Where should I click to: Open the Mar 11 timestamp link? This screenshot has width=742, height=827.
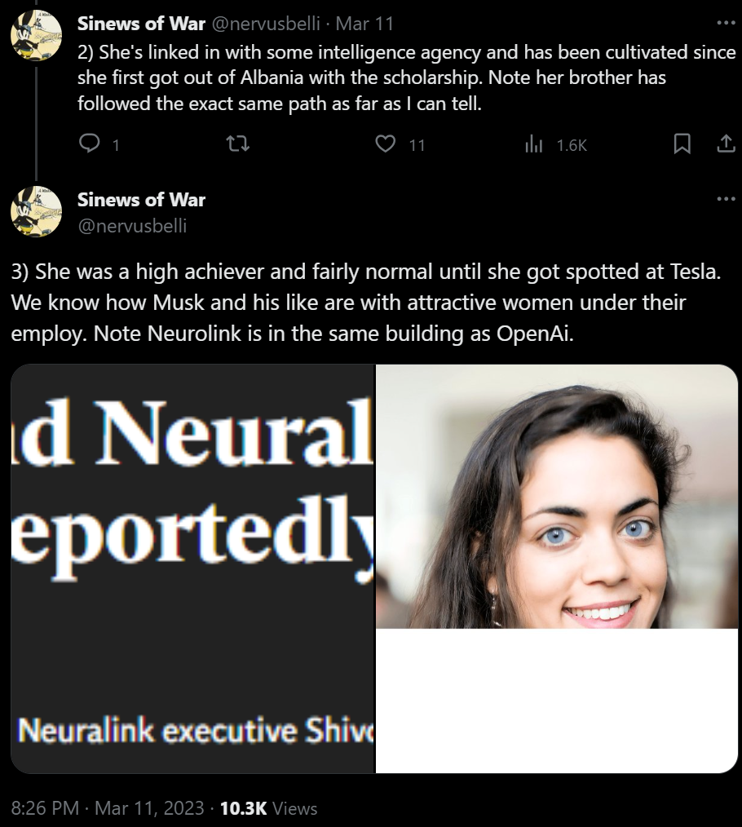coord(364,23)
